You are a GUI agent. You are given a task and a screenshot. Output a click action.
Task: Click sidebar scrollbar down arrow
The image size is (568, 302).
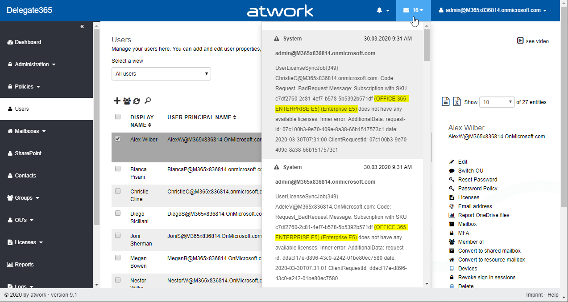pyautogui.click(x=96, y=285)
